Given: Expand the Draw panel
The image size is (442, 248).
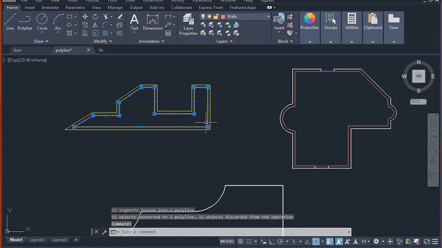Looking at the screenshot, I should (41, 41).
